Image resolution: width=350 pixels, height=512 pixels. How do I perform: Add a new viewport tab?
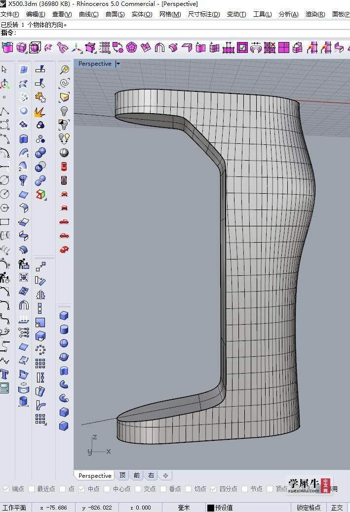click(x=165, y=475)
